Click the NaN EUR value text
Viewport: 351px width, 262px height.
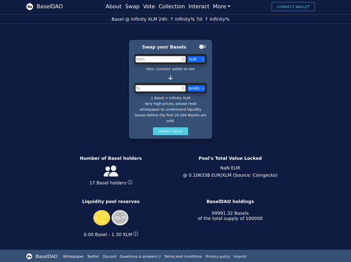click(x=230, y=168)
